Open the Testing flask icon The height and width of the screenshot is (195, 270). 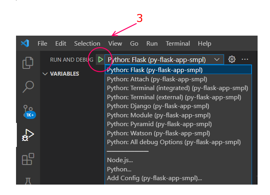(28, 180)
